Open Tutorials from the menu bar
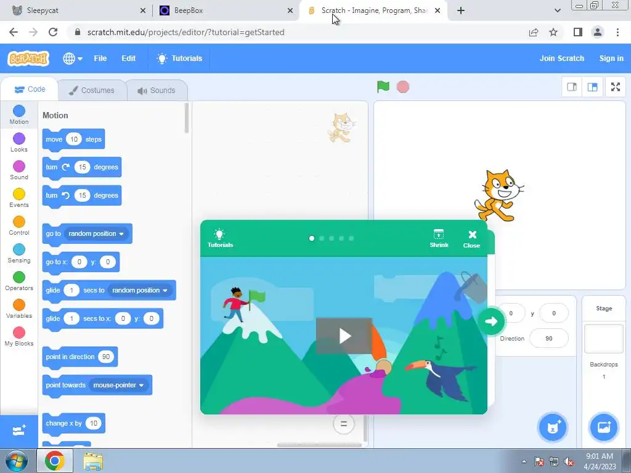 [179, 59]
